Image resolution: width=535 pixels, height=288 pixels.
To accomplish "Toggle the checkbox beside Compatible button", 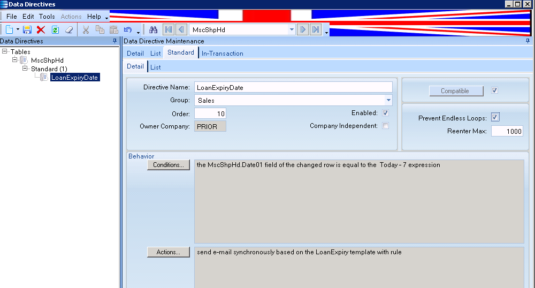I will pyautogui.click(x=494, y=90).
